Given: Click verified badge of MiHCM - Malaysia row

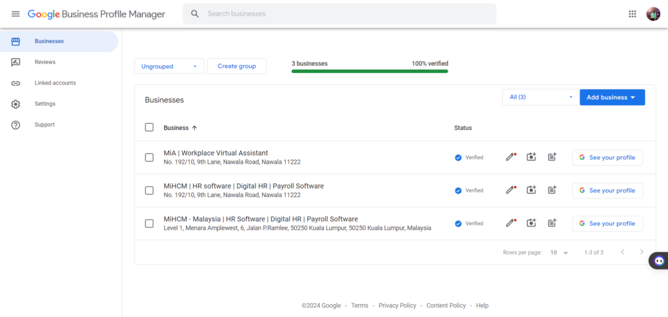Looking at the screenshot, I should [x=458, y=224].
